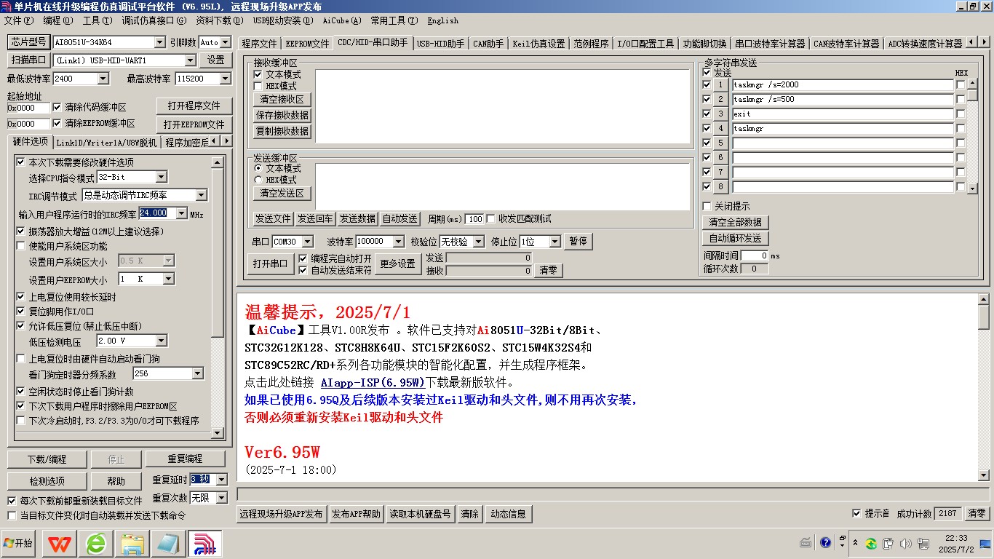Click the 发送文件 button
The image size is (994, 559).
(273, 218)
